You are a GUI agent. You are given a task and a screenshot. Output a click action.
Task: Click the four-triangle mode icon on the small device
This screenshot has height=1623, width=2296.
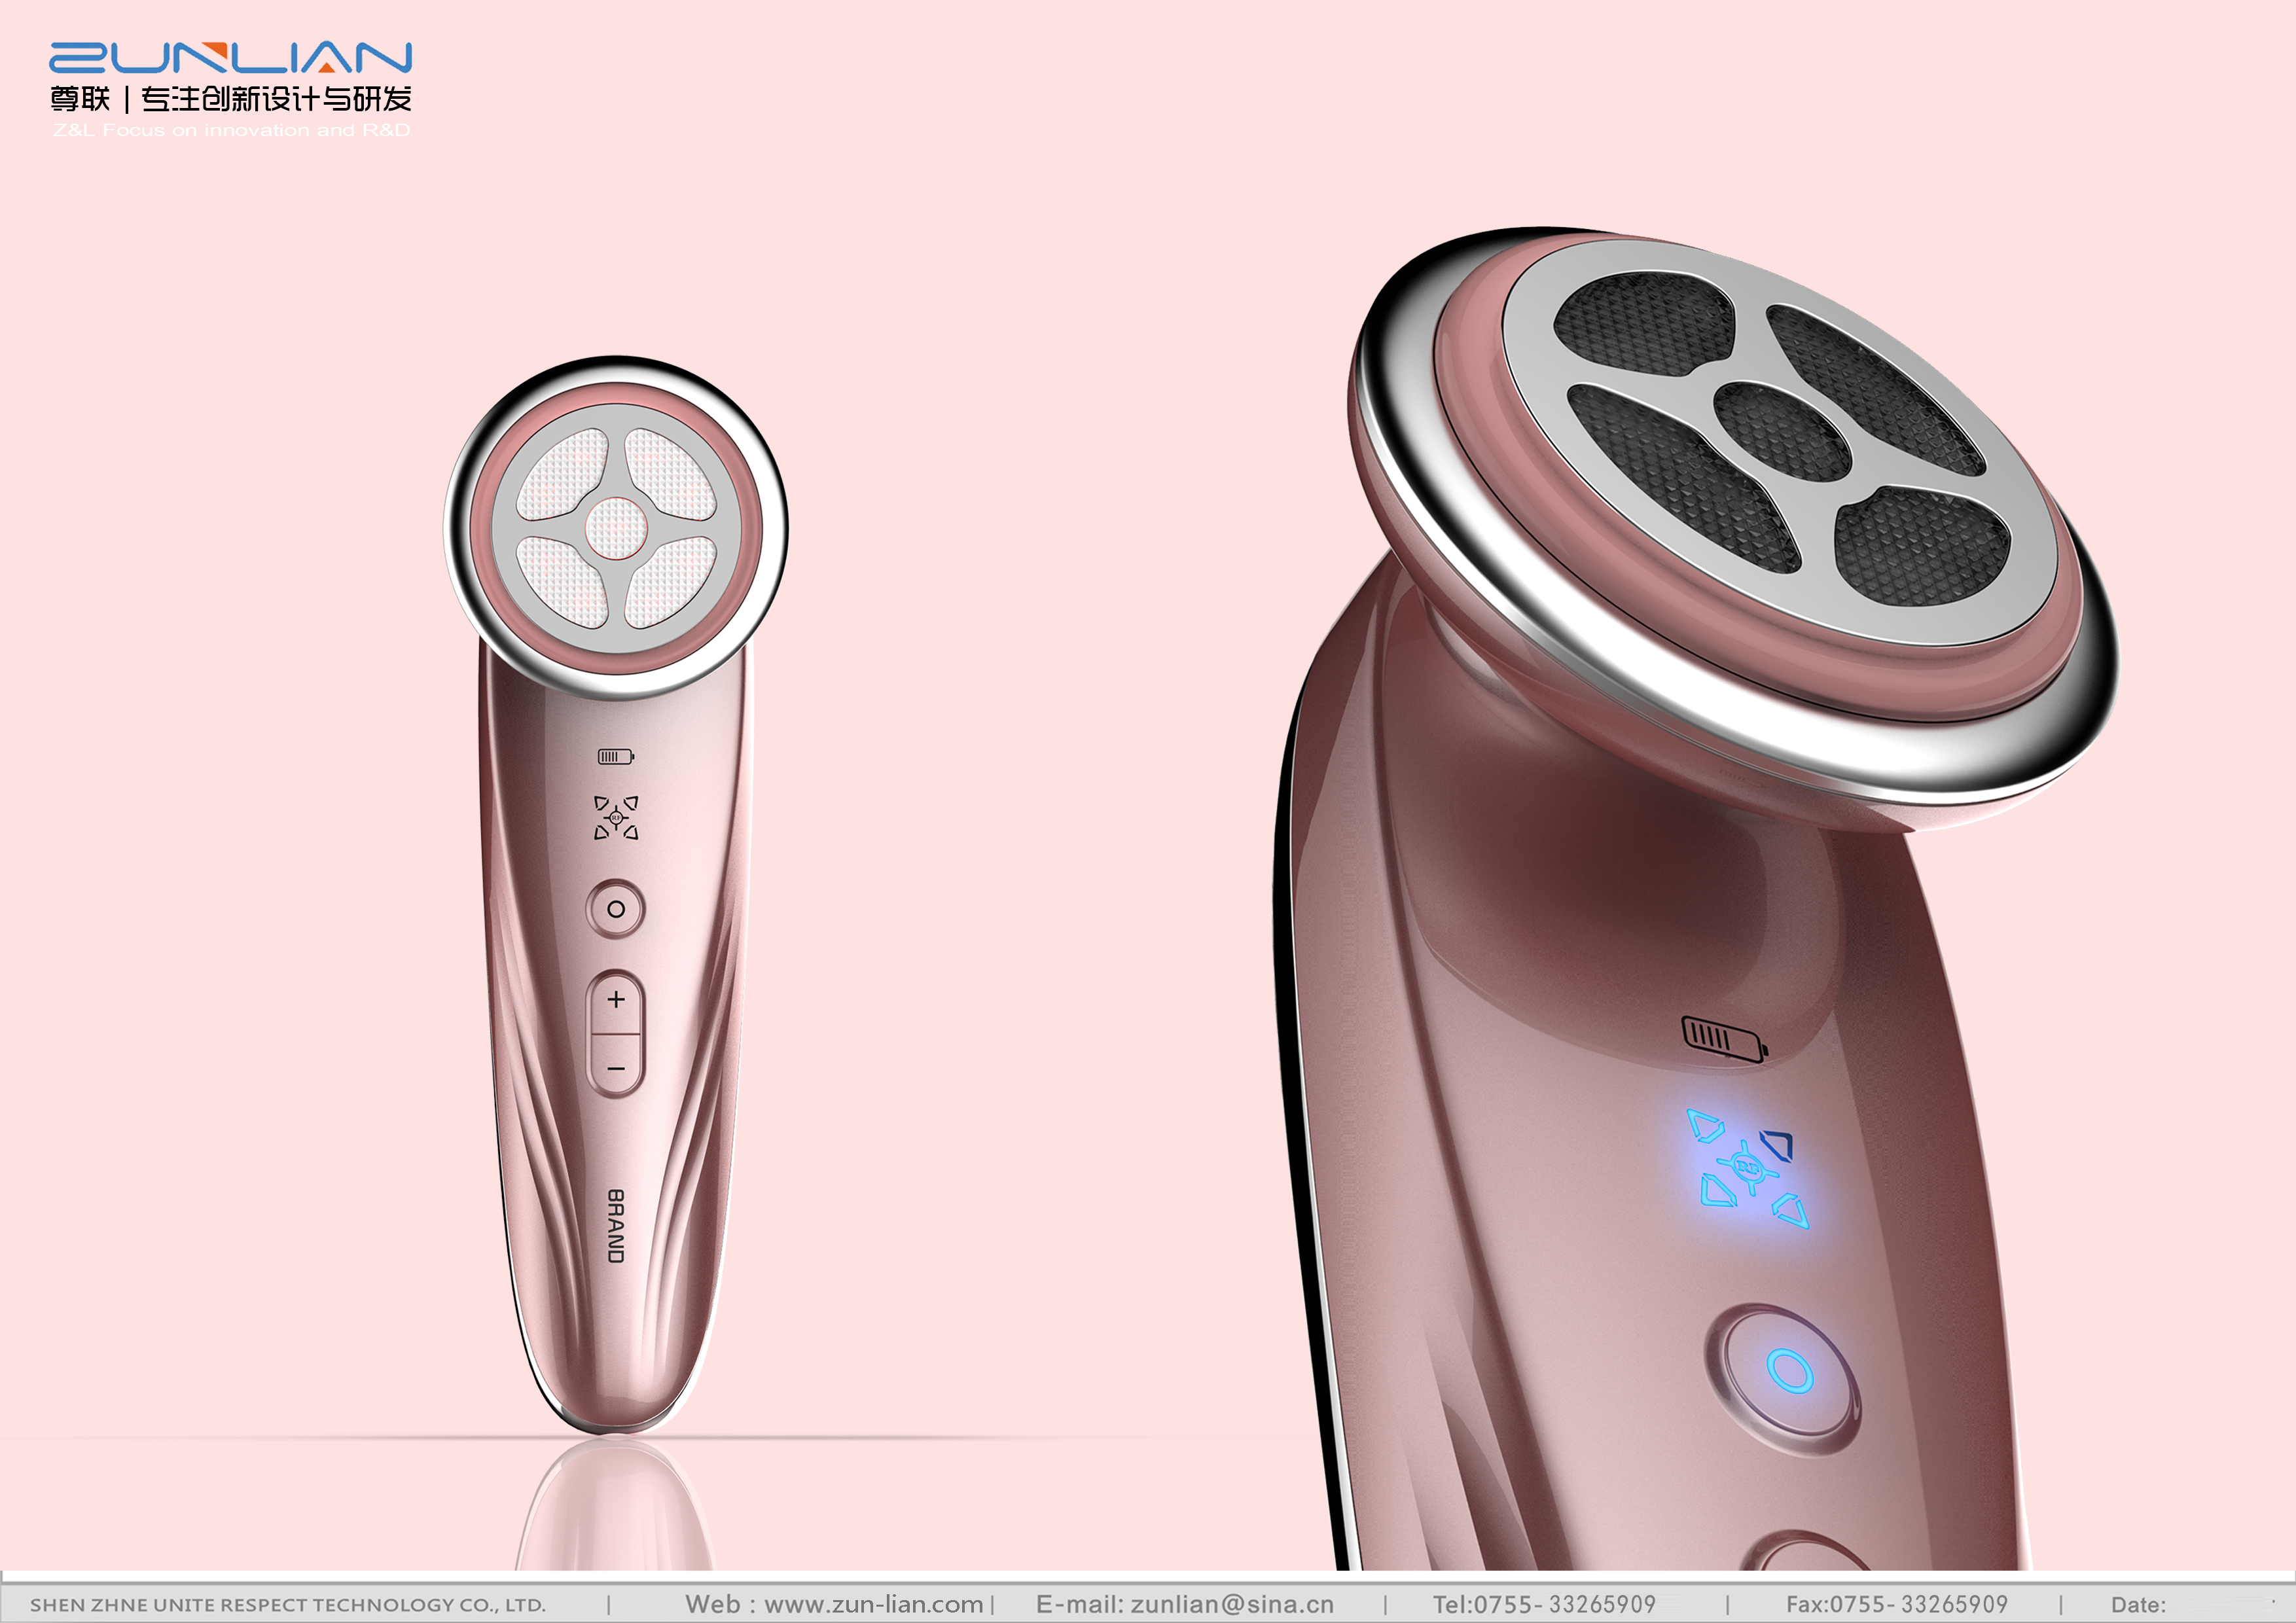click(x=616, y=818)
